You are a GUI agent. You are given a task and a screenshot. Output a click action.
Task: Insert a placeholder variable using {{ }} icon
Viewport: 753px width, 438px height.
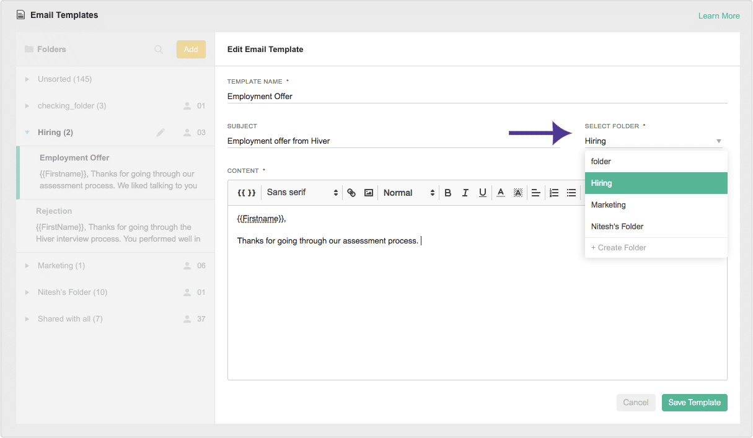(x=245, y=192)
